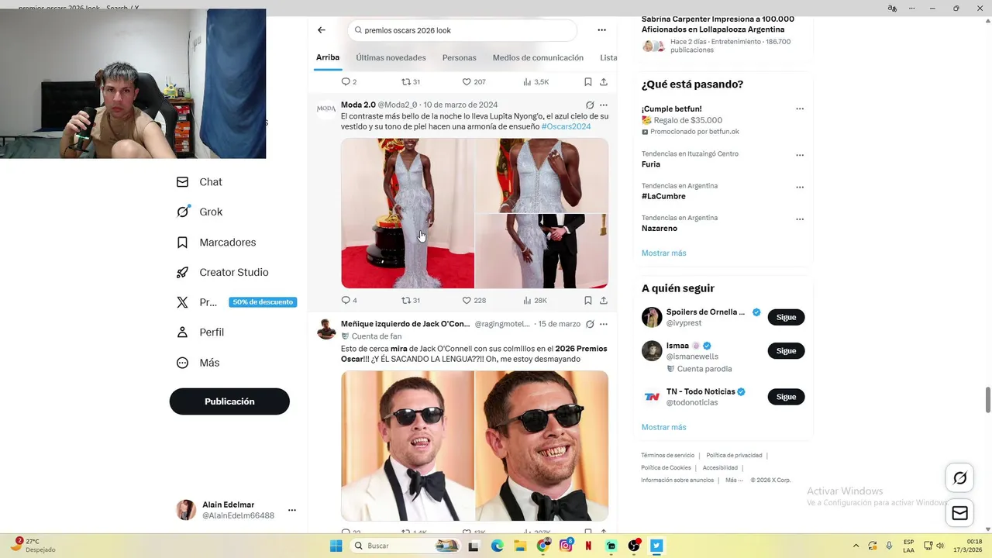Go back with the arrow beside search
The image size is (992, 558).
tap(322, 30)
